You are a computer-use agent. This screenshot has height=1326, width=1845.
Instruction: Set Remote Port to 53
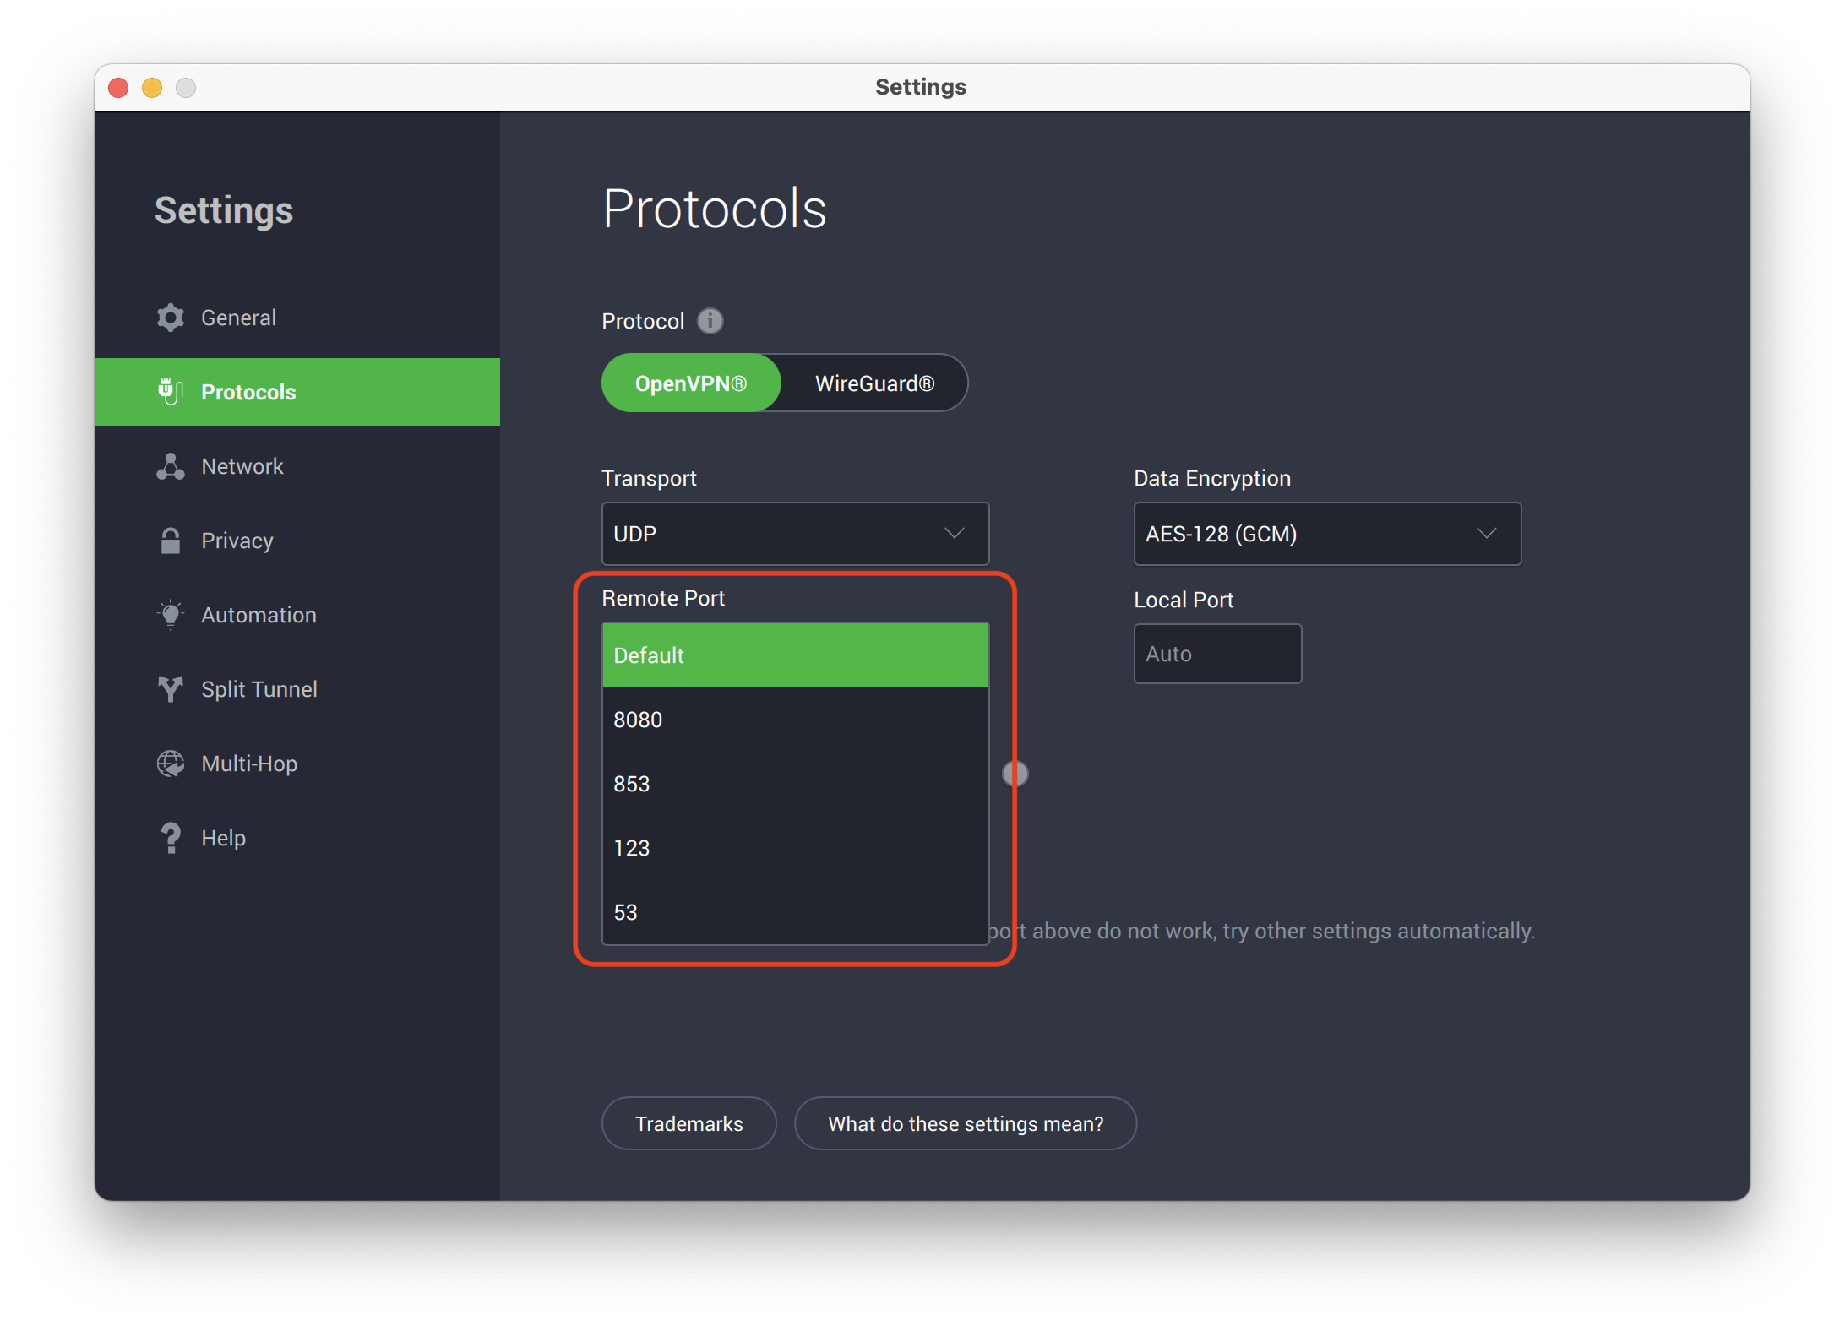[795, 912]
